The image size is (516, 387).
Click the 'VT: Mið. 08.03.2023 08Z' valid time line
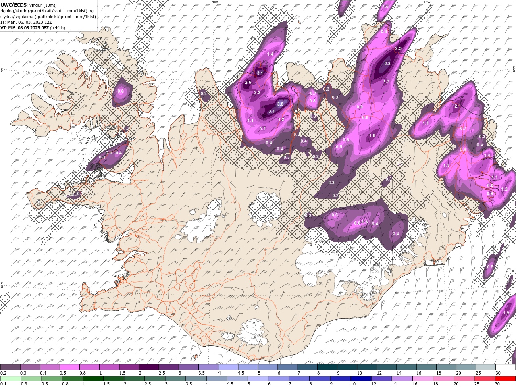click(25, 28)
